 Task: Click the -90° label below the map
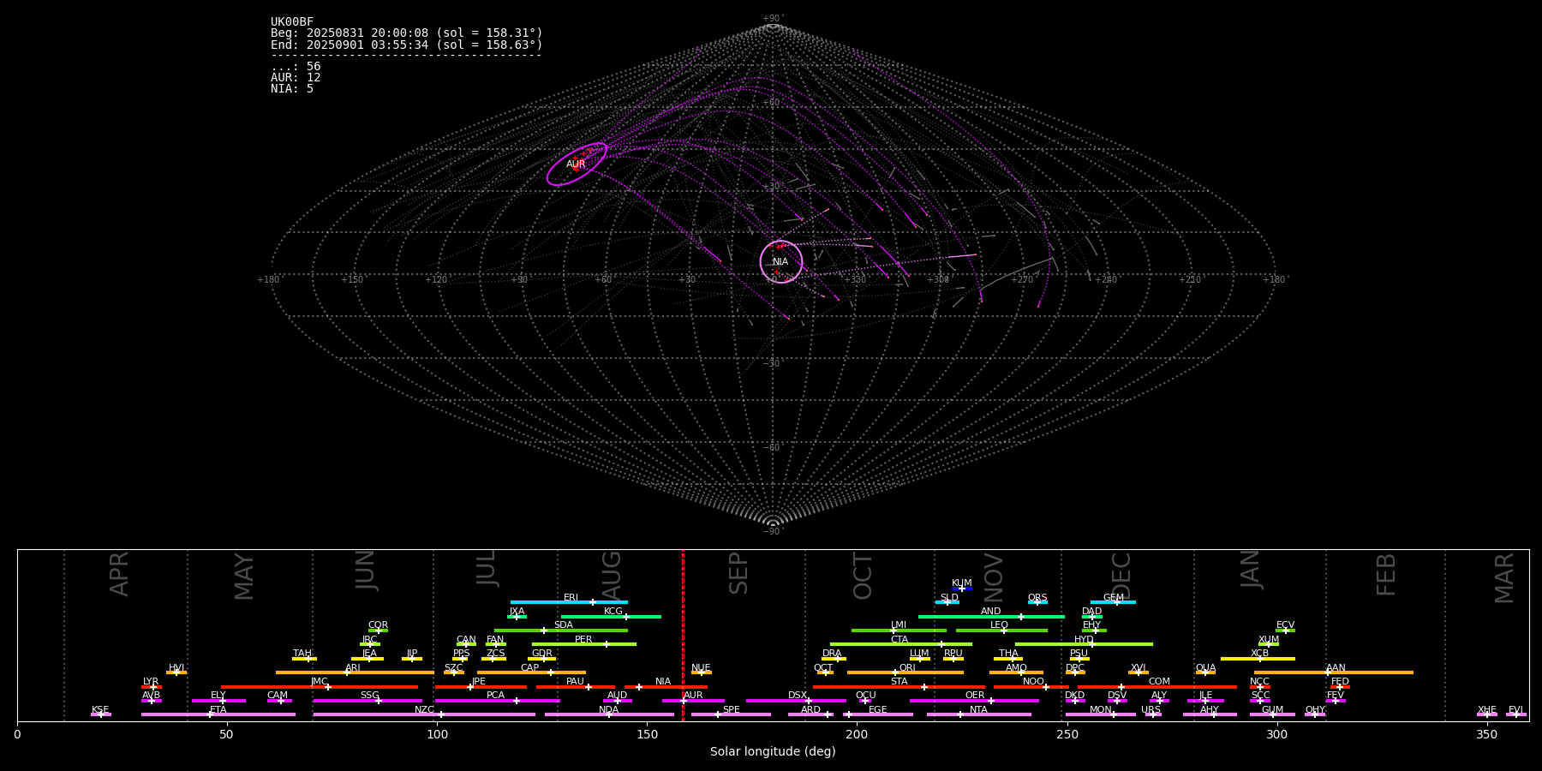coord(772,531)
